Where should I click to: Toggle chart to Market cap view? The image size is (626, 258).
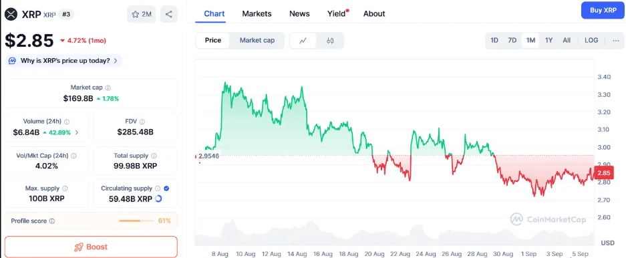coord(257,40)
